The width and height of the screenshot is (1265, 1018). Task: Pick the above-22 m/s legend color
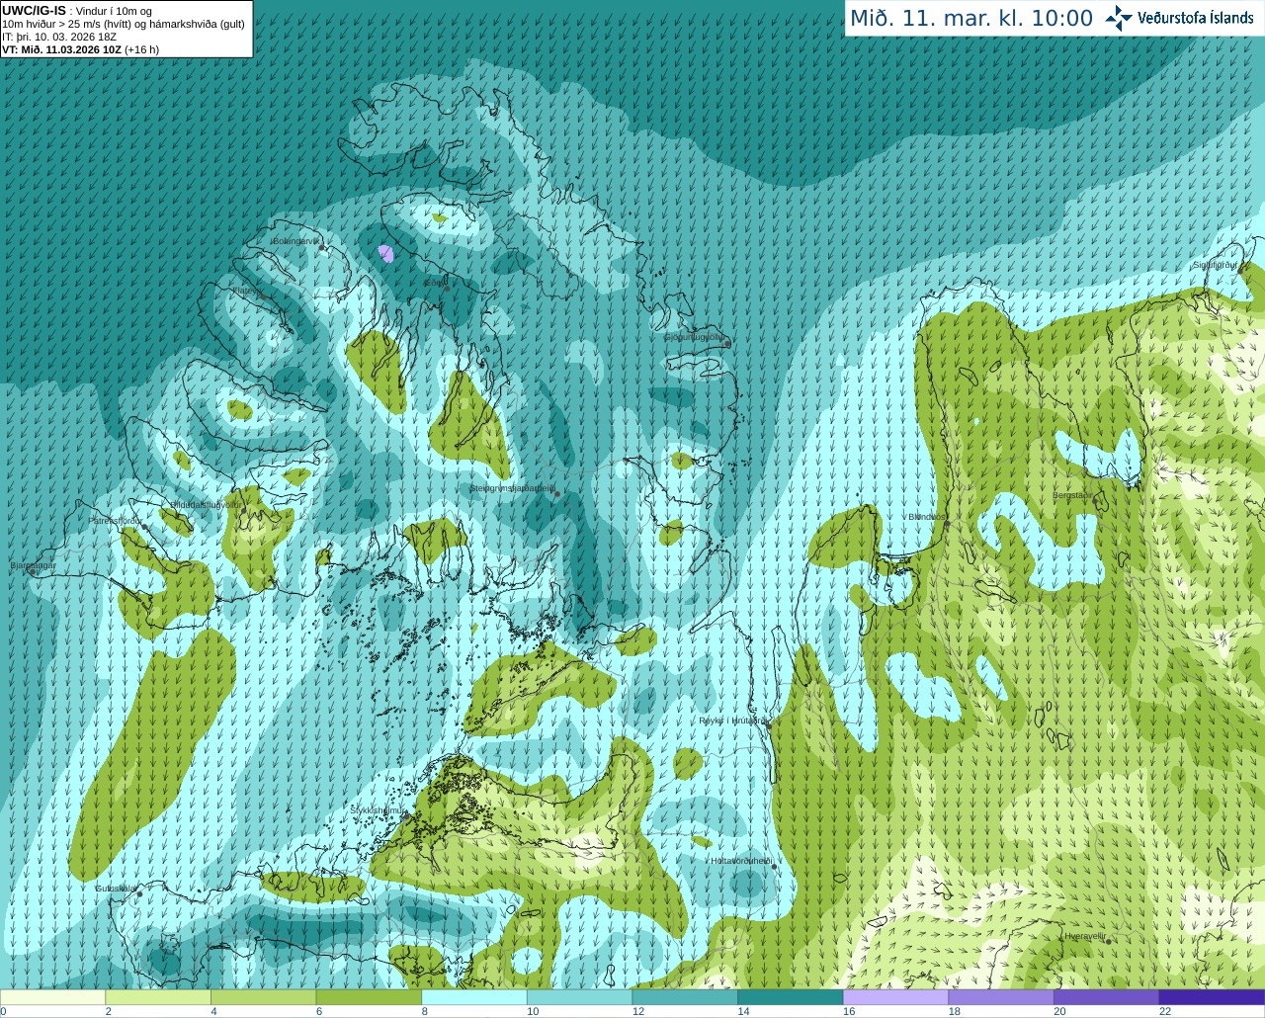[x=1212, y=997]
